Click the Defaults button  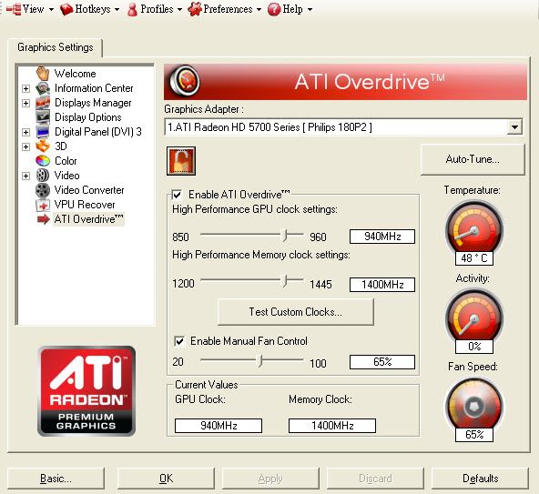click(480, 479)
